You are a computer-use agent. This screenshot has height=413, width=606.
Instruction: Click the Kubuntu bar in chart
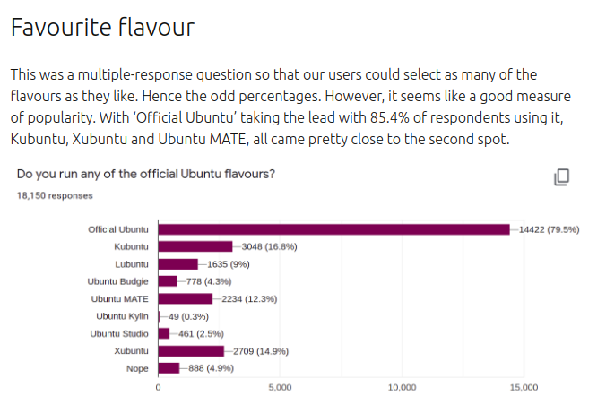195,246
